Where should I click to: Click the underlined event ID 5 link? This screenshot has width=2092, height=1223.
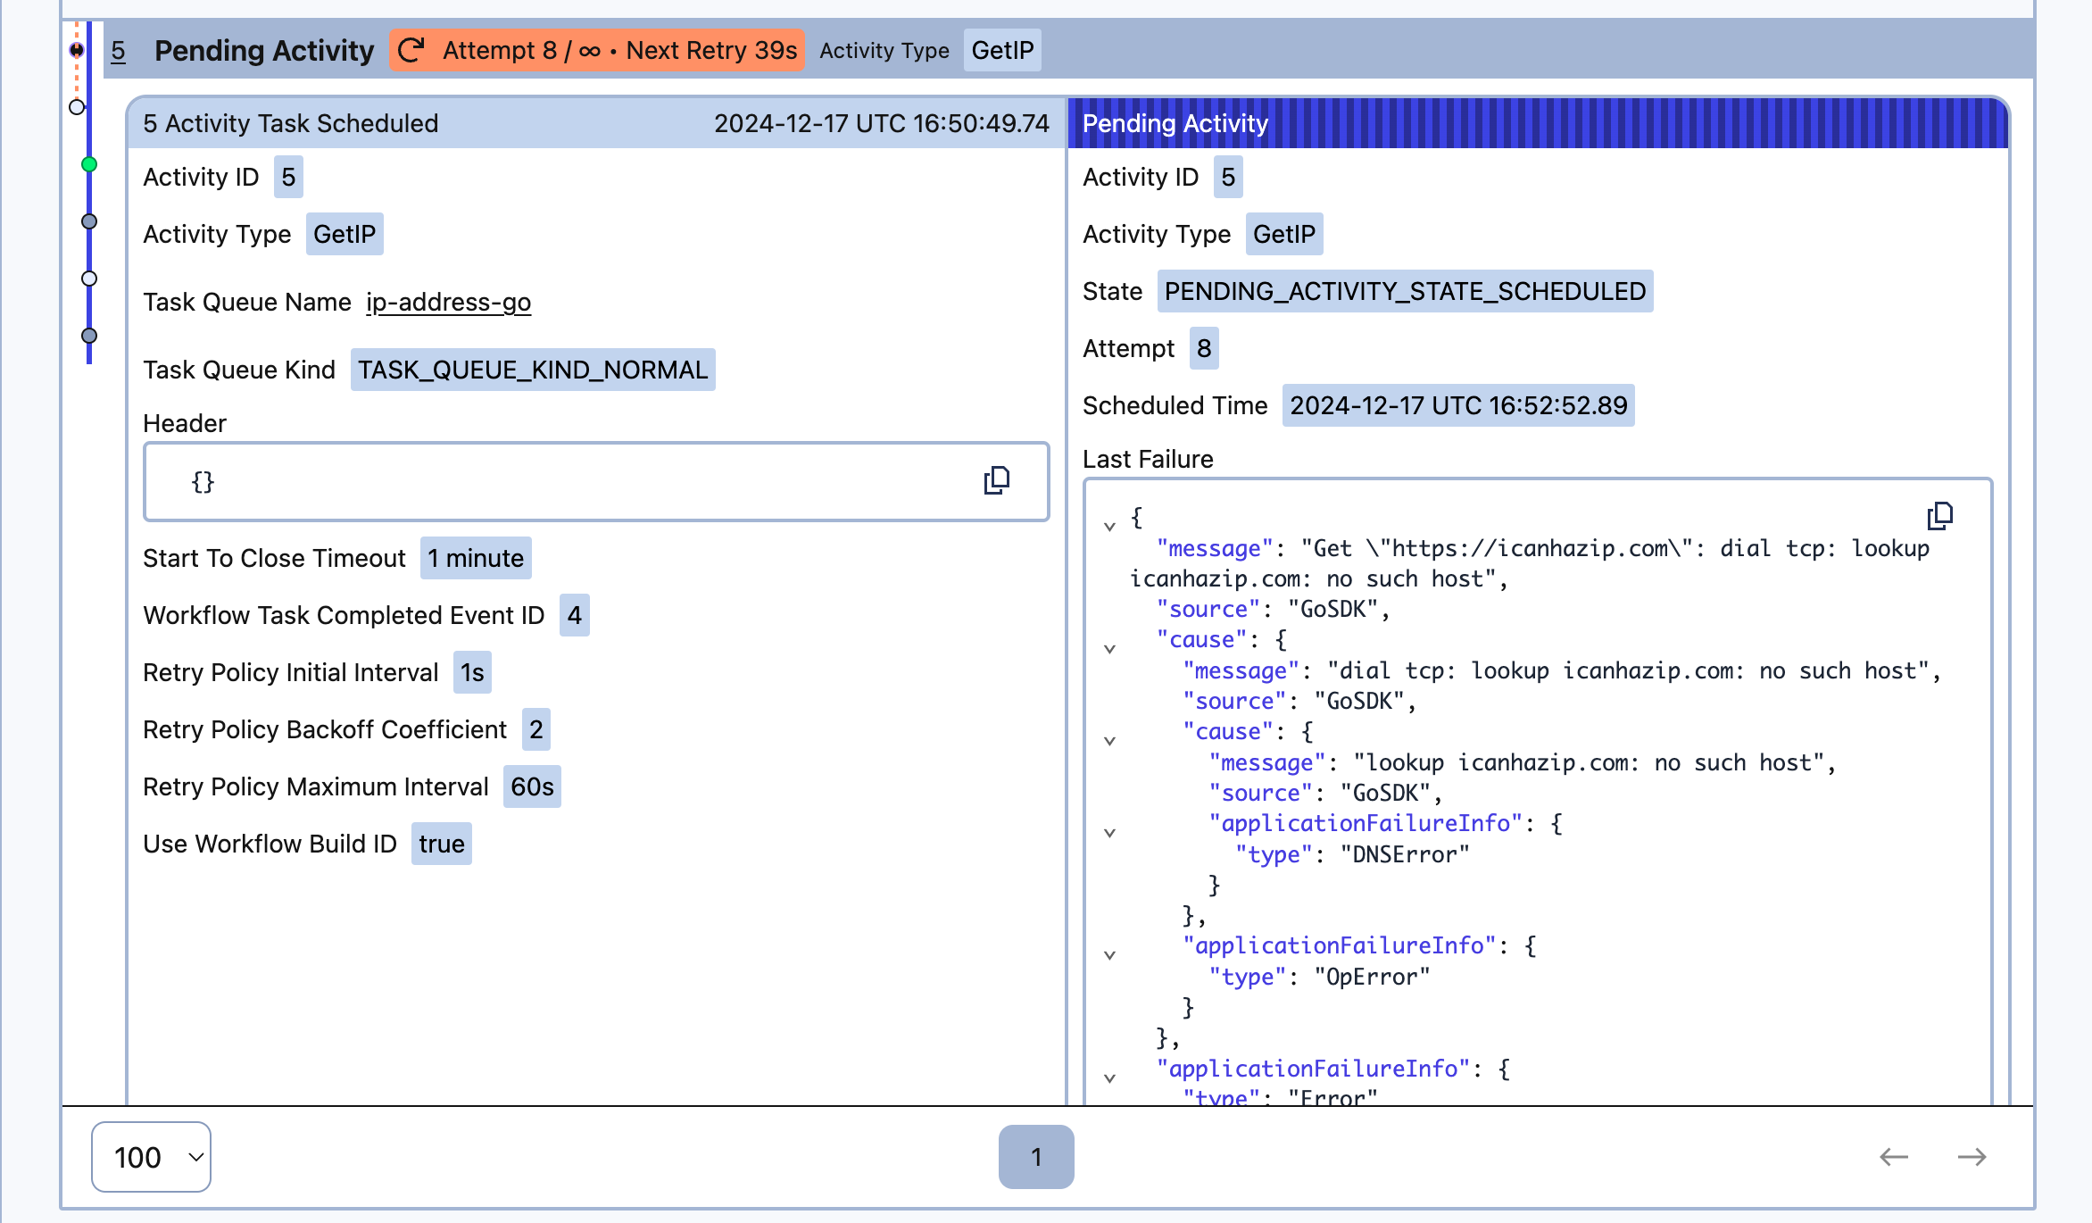(117, 50)
